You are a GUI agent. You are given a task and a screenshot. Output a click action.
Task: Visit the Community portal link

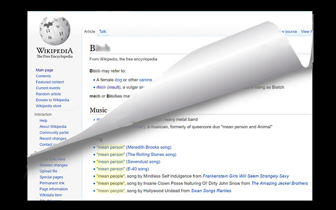[x=54, y=133]
